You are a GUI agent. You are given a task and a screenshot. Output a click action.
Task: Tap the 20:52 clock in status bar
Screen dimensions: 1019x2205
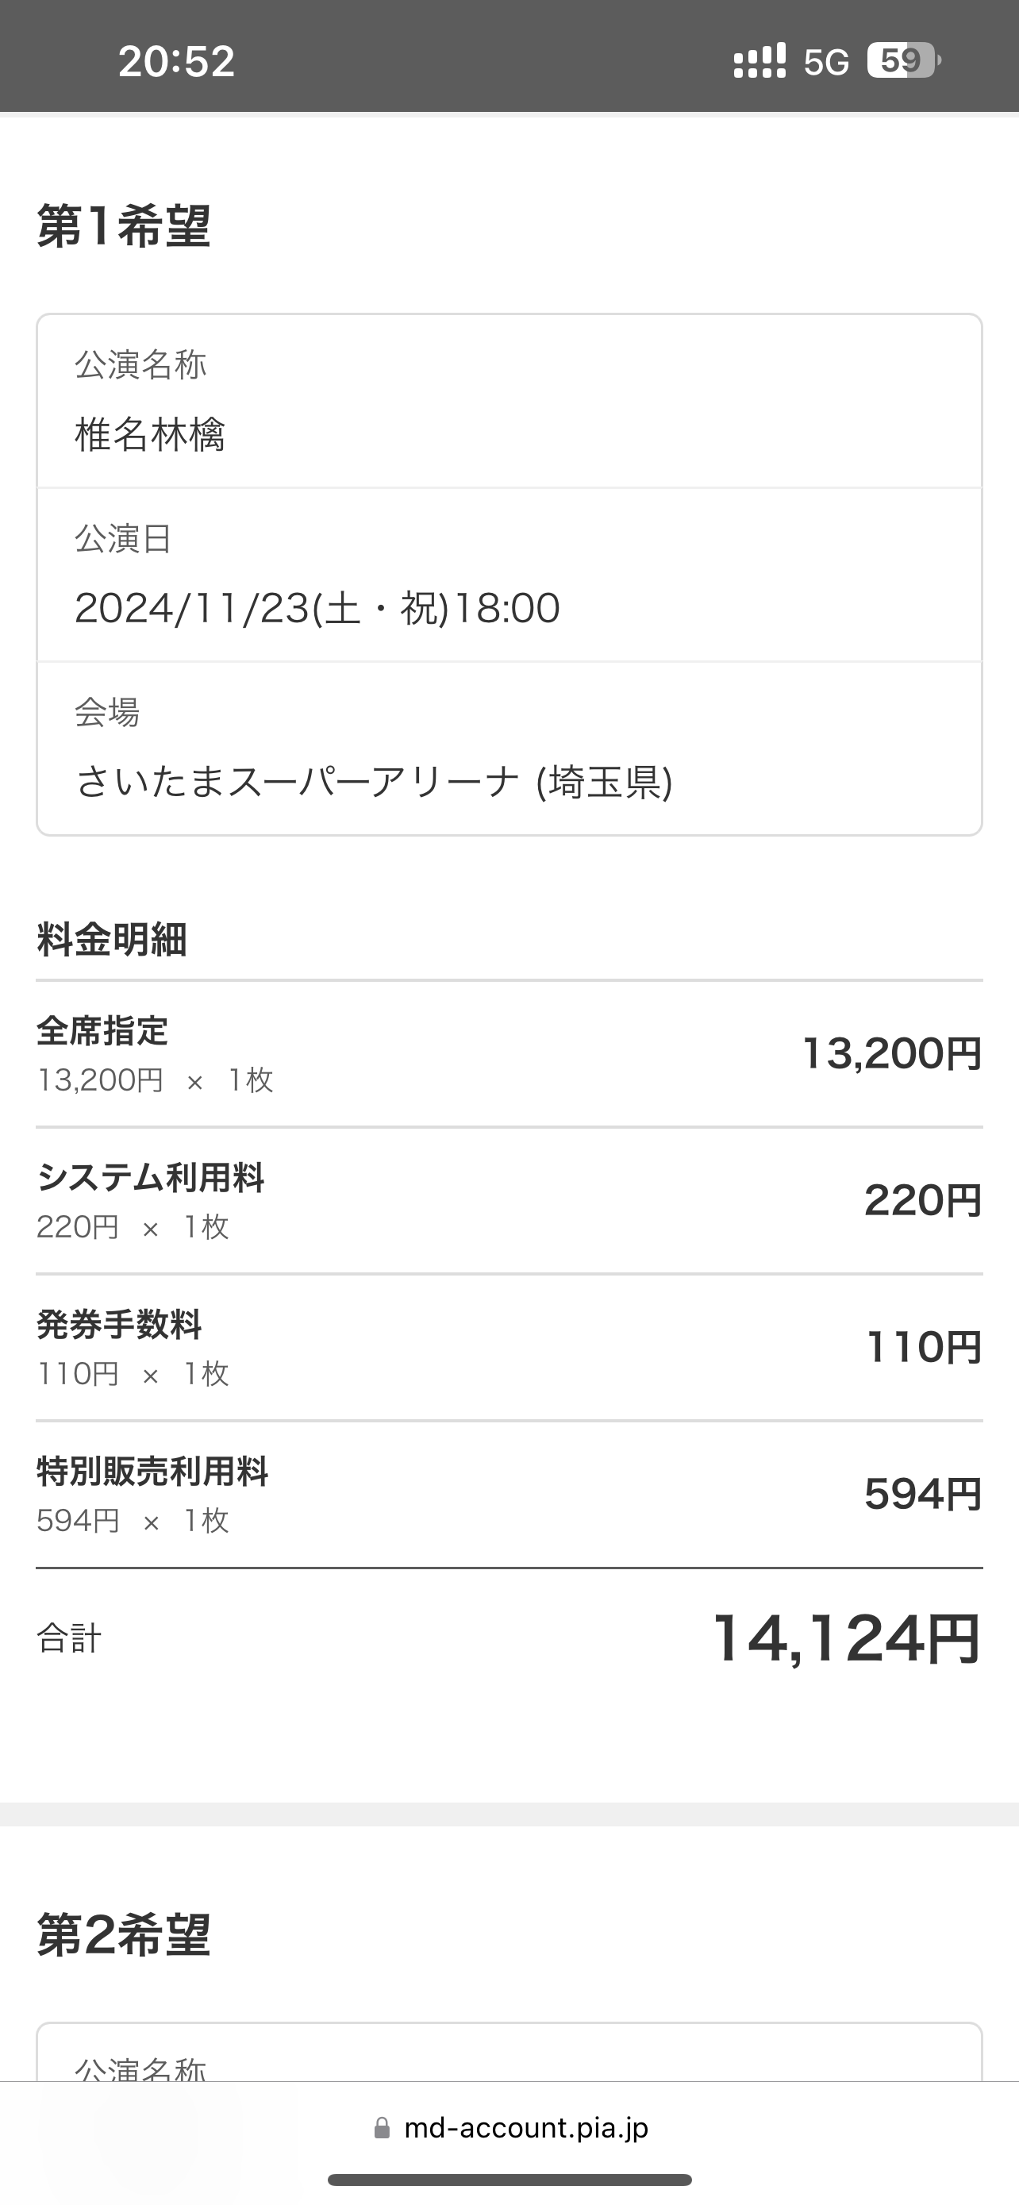coord(176,62)
